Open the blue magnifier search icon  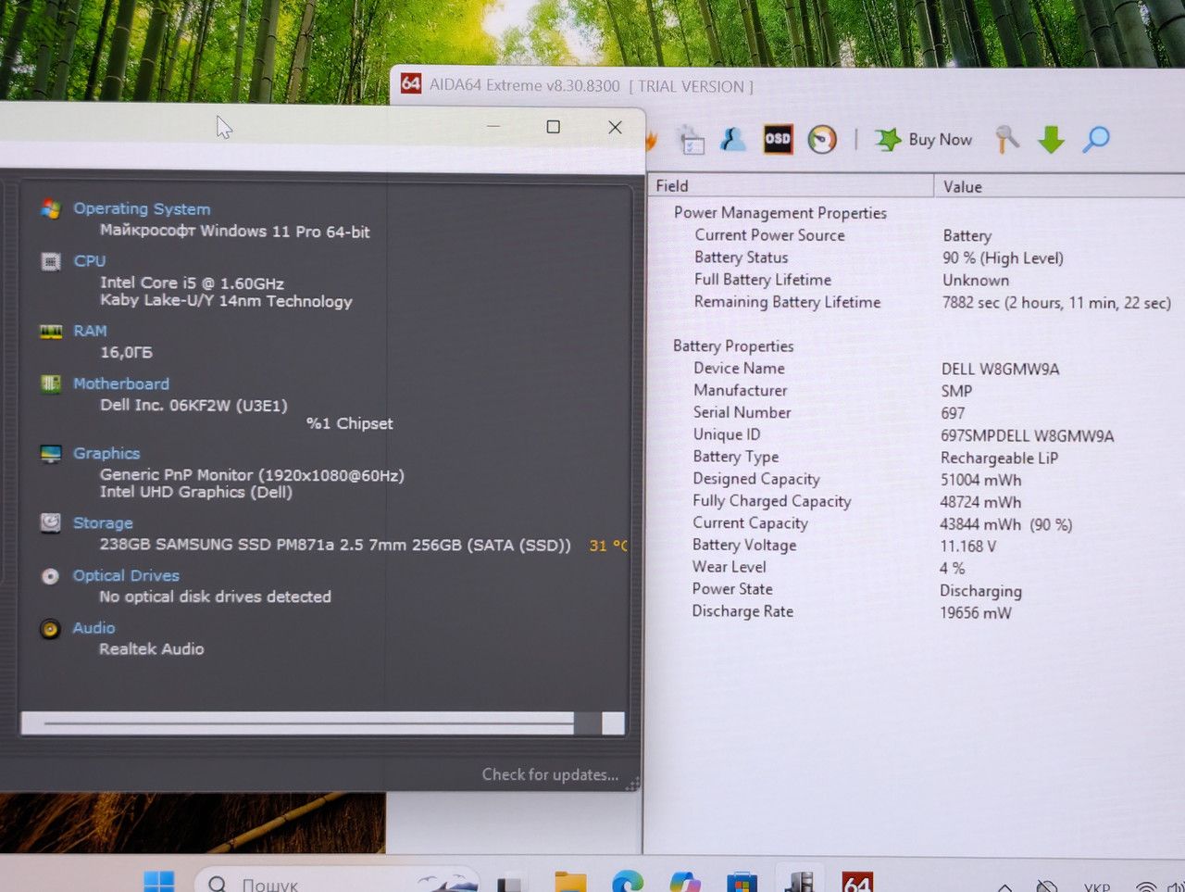tap(1096, 139)
